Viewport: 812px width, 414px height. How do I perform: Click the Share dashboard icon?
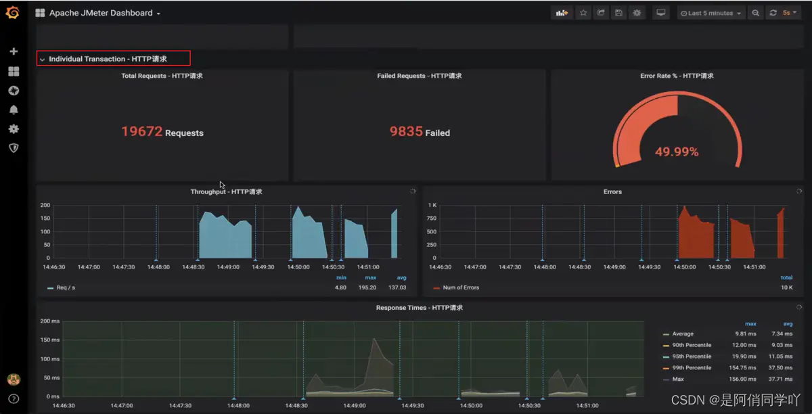600,13
